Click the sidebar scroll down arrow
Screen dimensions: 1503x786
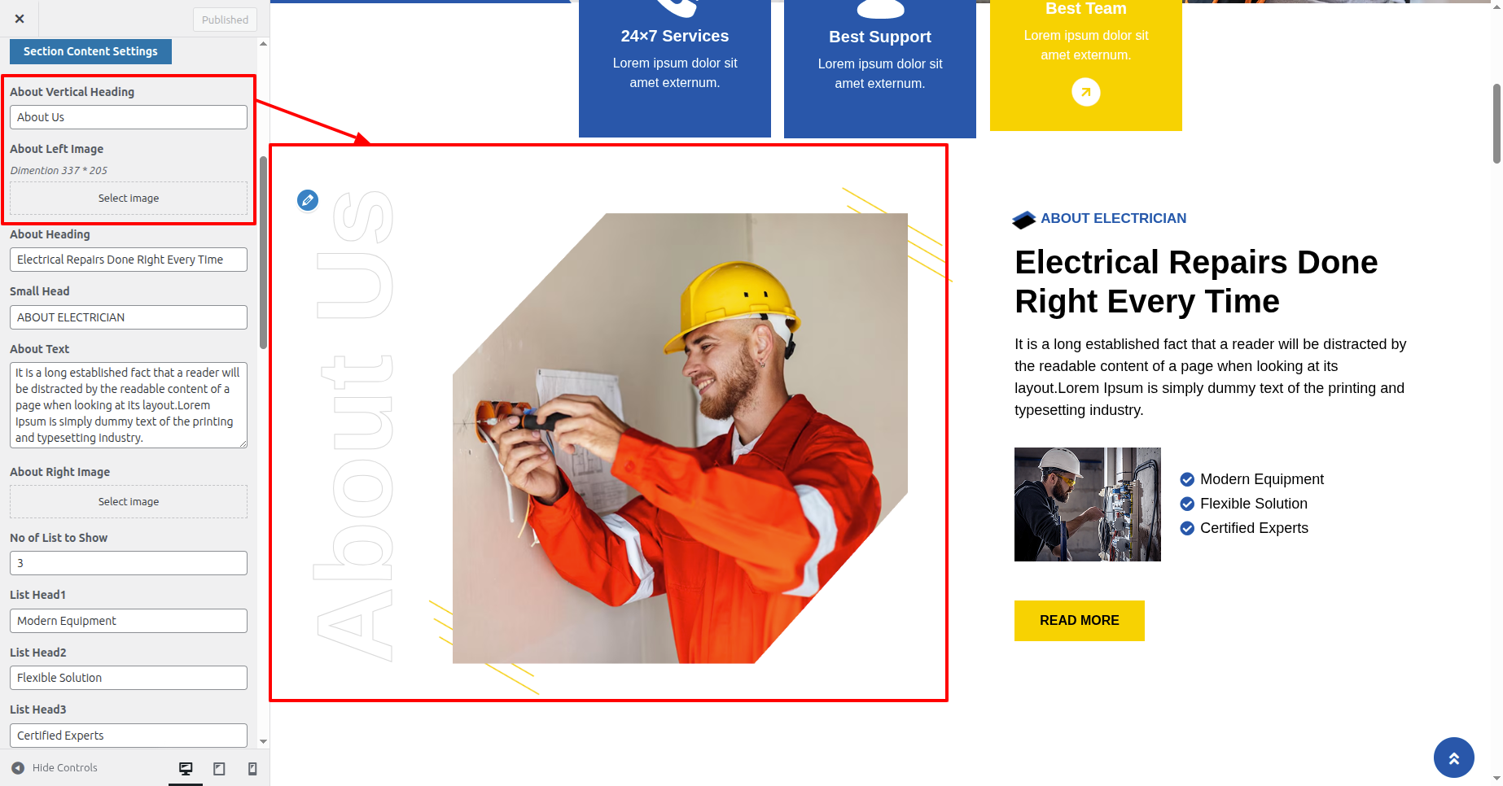tap(263, 741)
